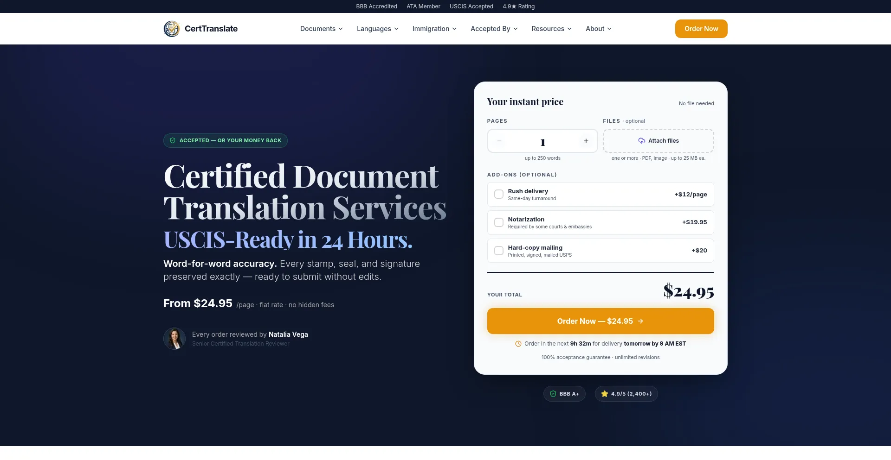Click the CertTranslate logo icon
891x460 pixels.
click(x=172, y=29)
